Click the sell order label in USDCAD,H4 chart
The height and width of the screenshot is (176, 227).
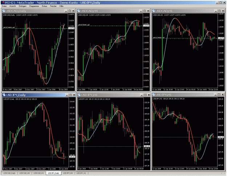point(84,25)
